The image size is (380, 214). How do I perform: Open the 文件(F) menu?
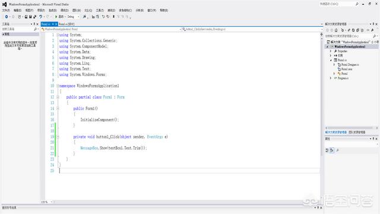pos(6,11)
